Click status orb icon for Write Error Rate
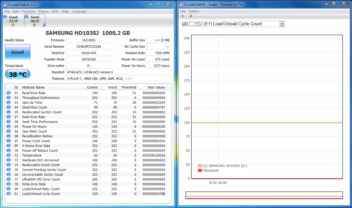 (9, 184)
